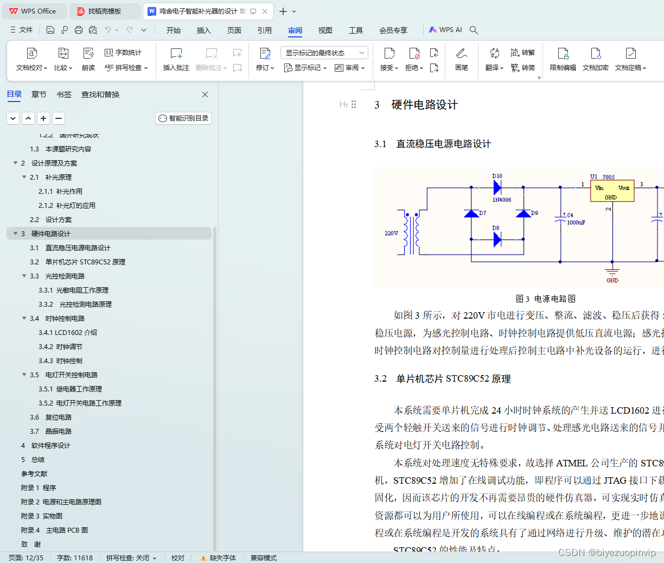The width and height of the screenshot is (664, 563).
Task: Open the 文件 menu
Action: click(x=21, y=30)
